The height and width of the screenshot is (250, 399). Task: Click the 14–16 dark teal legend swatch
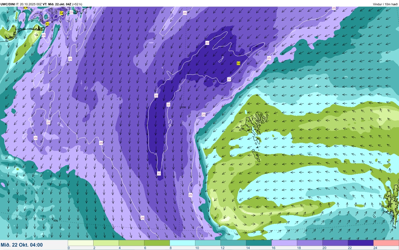pyautogui.click(x=259, y=243)
